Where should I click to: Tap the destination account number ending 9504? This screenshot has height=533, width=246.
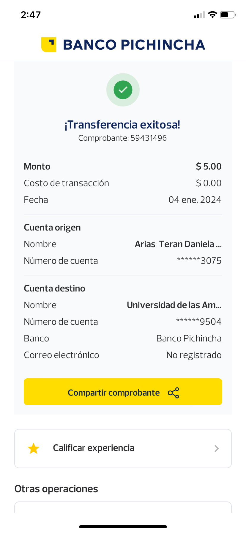click(199, 322)
